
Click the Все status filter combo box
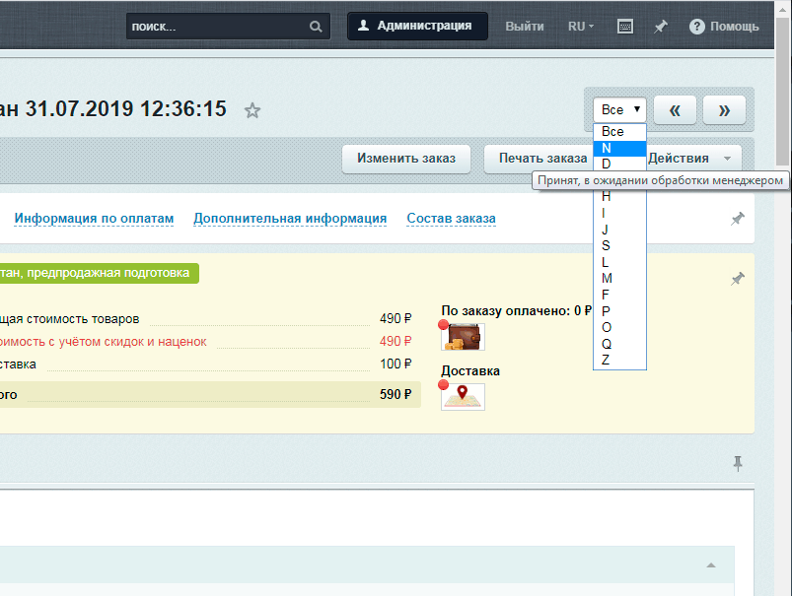(619, 109)
